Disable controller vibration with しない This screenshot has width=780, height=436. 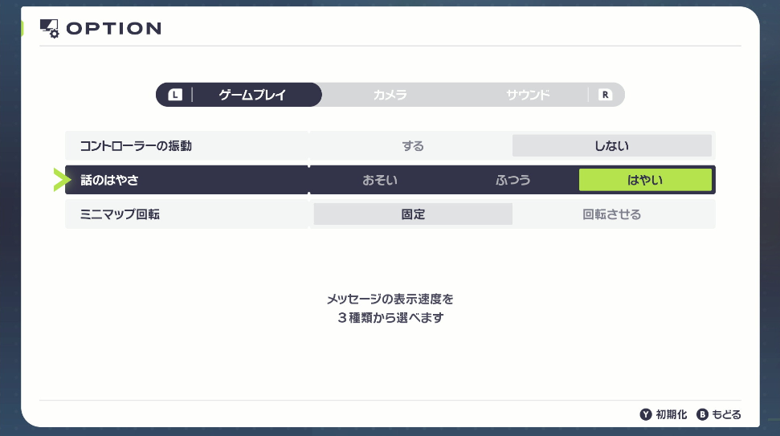611,146
